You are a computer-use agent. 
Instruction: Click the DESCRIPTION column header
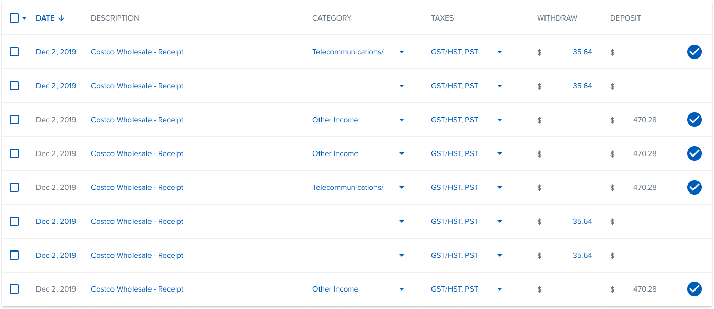click(115, 18)
